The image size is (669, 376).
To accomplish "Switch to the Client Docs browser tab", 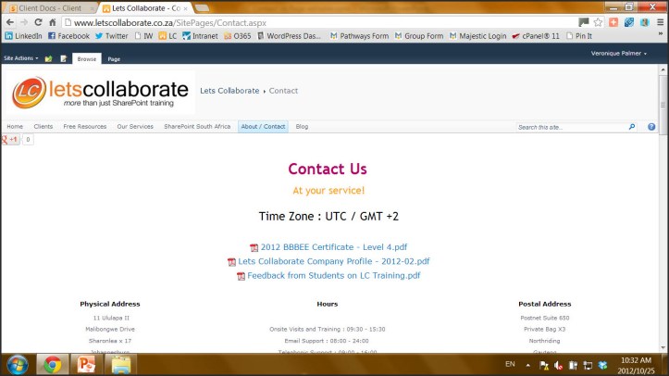I will click(49, 7).
